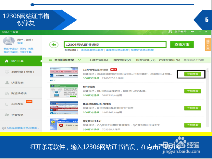Open the IE总是新窗口打开网页 thumbnail
The image size is (212, 159).
pos(64,108)
